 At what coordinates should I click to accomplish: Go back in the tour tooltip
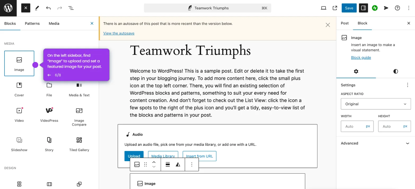tap(49, 75)
